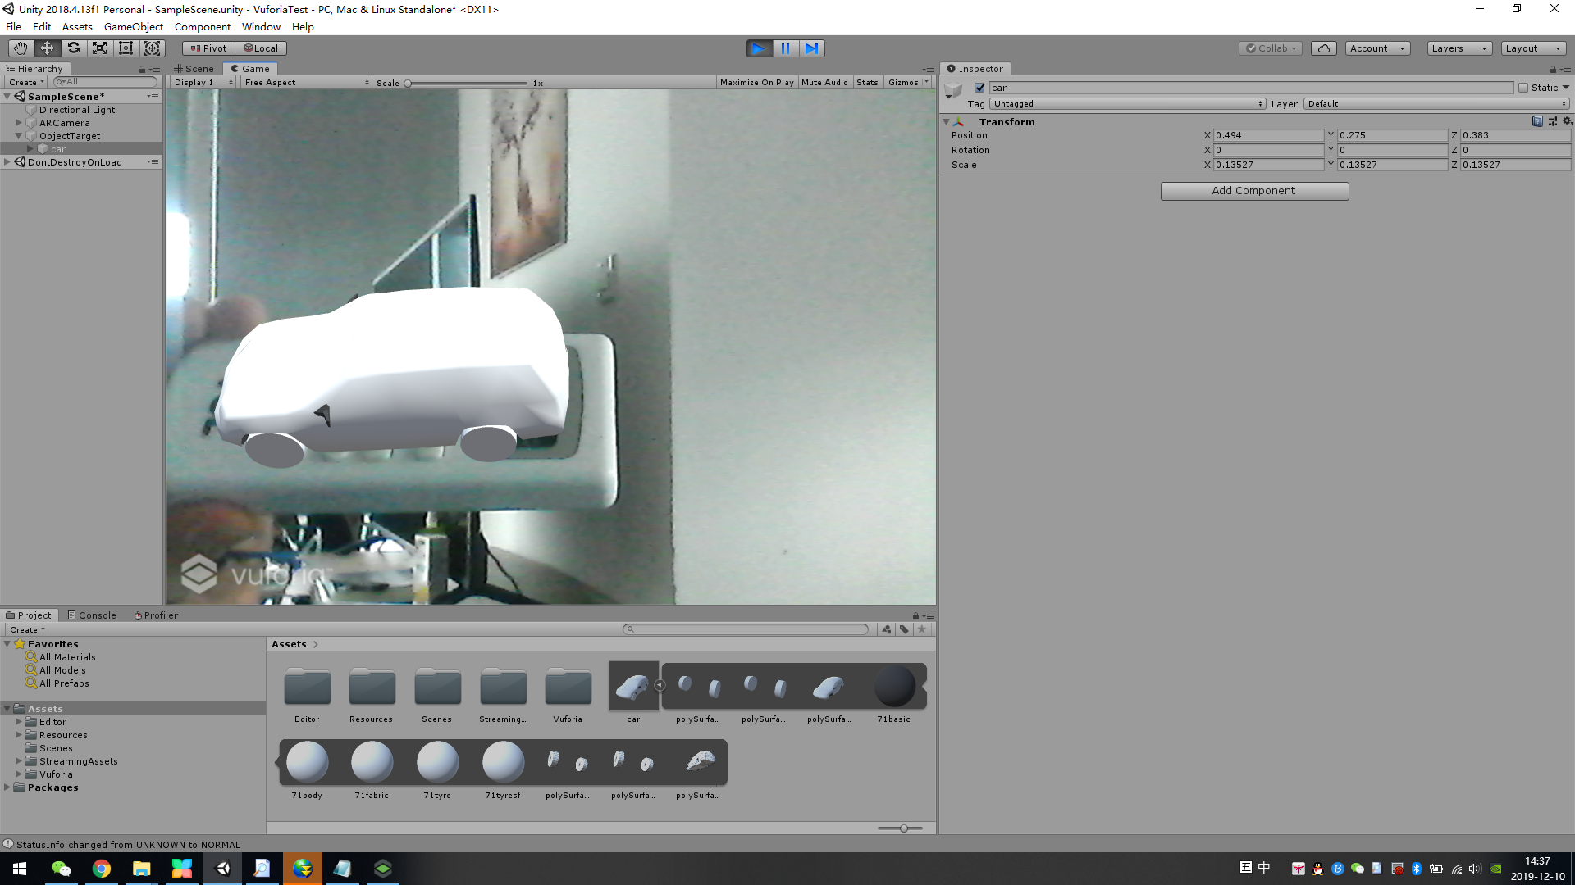This screenshot has height=885, width=1575.
Task: Open Unity Cloud services icon
Action: pyautogui.click(x=1323, y=48)
